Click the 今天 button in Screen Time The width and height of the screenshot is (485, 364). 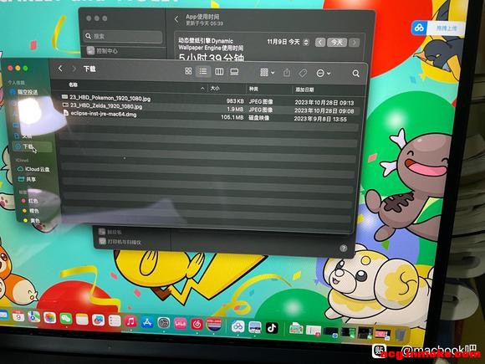point(337,42)
